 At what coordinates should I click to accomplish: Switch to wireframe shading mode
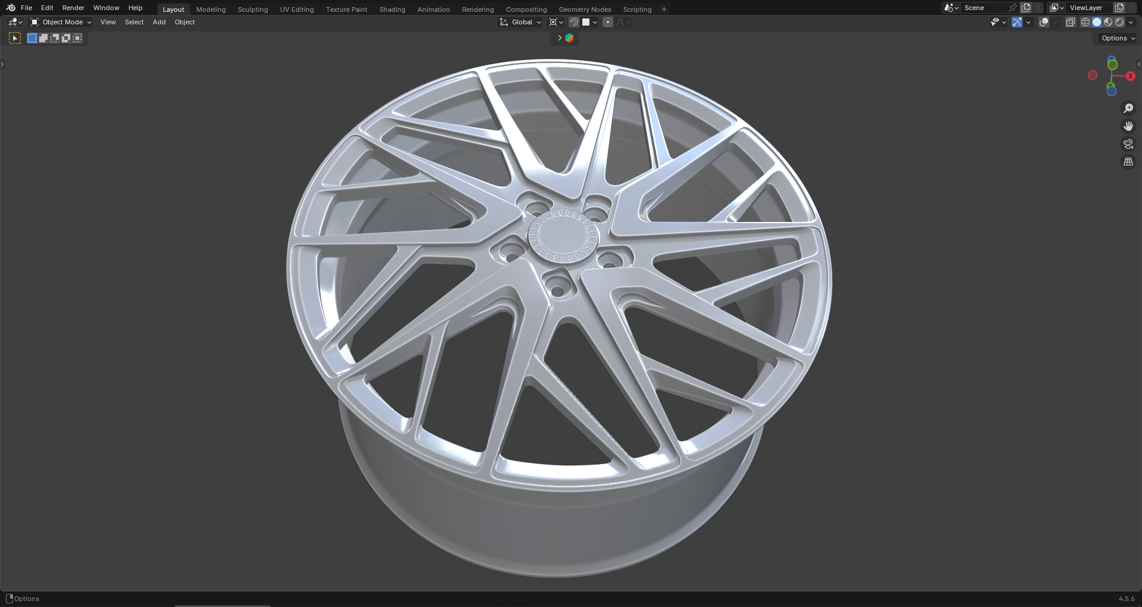pos(1085,22)
